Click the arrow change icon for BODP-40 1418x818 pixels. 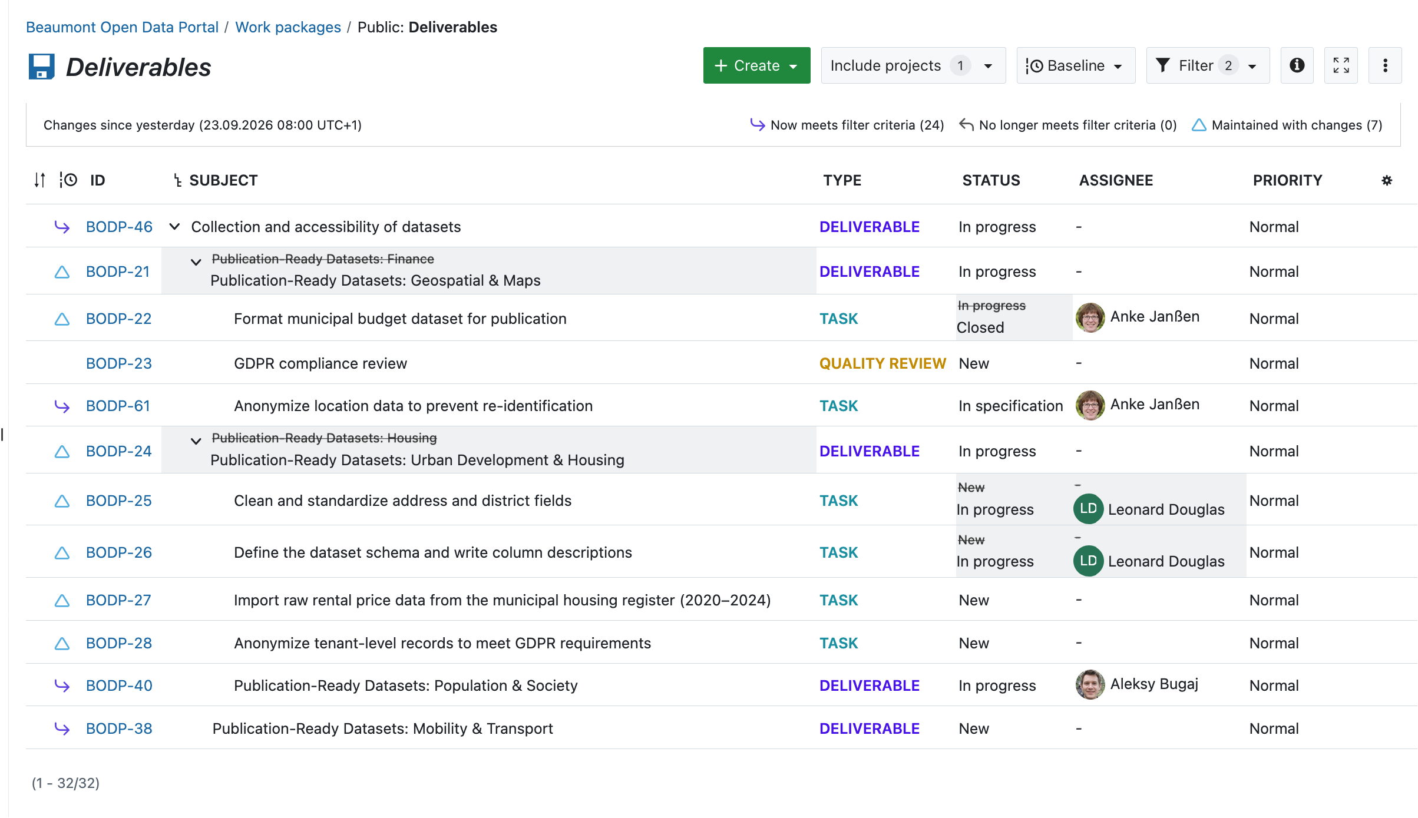[62, 686]
